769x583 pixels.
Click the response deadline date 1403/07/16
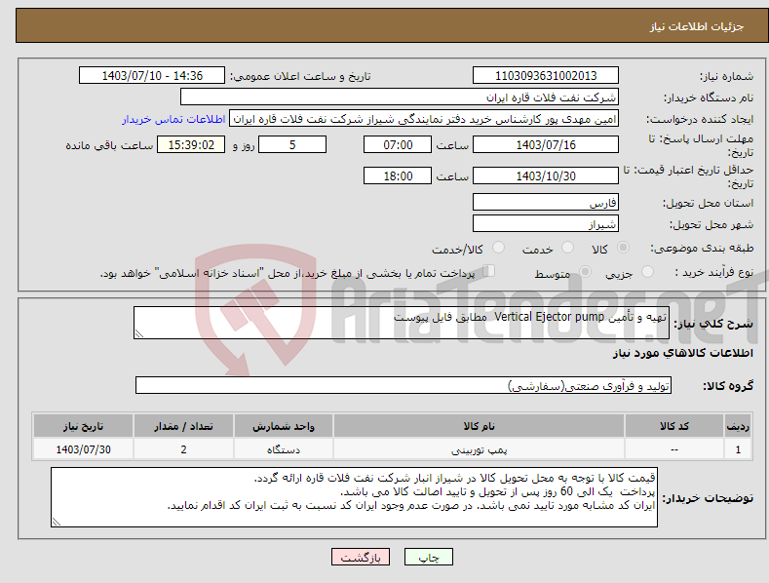point(546,144)
